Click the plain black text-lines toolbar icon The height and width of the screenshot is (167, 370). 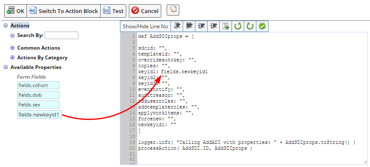point(189,27)
